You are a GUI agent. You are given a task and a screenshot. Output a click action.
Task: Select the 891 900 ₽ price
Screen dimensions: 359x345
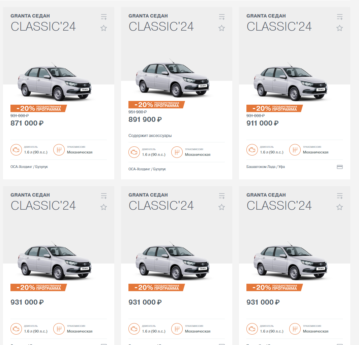[145, 119]
